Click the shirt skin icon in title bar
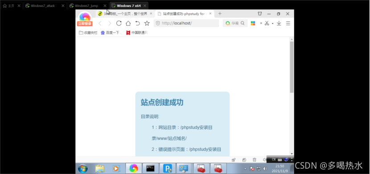Screen dimensions: 370x174 260,14
